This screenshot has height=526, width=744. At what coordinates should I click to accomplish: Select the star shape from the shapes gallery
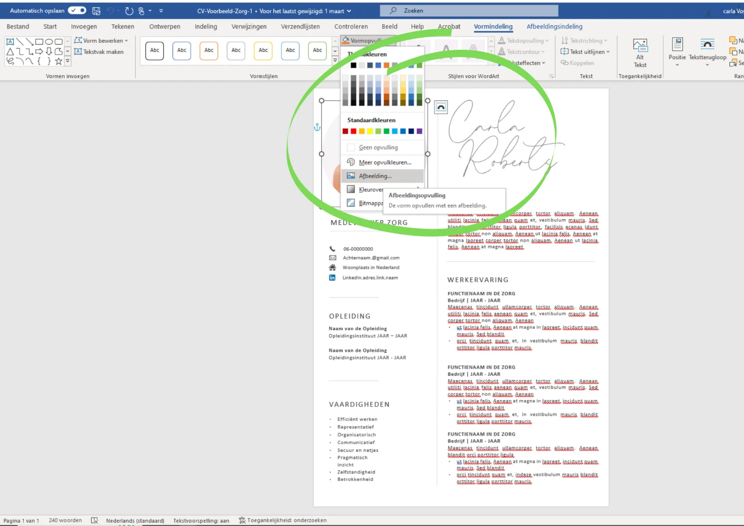tap(59, 60)
